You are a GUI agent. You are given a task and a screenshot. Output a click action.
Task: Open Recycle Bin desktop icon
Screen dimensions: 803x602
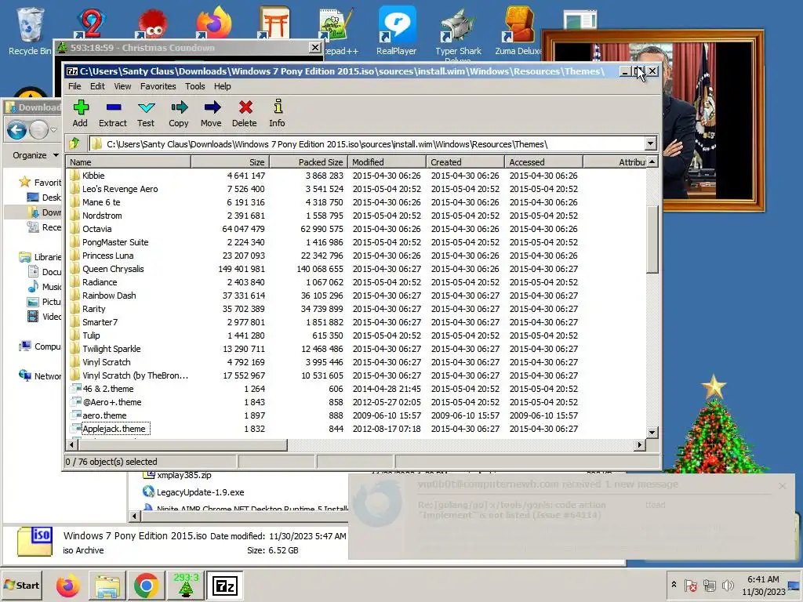point(29,31)
